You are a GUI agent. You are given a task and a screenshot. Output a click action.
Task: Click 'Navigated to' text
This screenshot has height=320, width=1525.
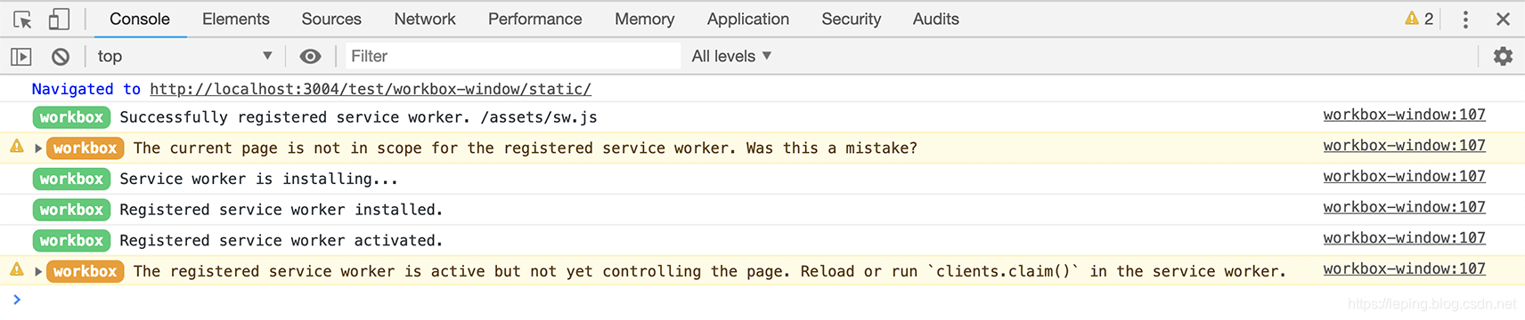pos(86,89)
